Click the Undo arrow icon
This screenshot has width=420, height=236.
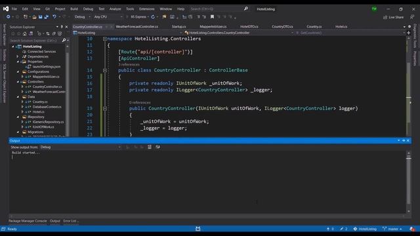[54, 17]
